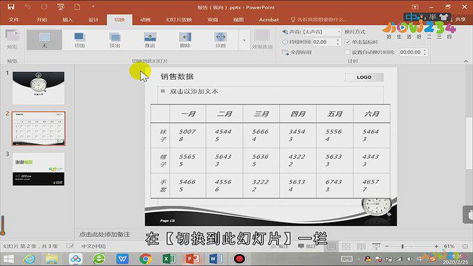The height and width of the screenshot is (266, 473).
Task: Open the ribbon display options icon
Action: pyautogui.click(x=415, y=7)
